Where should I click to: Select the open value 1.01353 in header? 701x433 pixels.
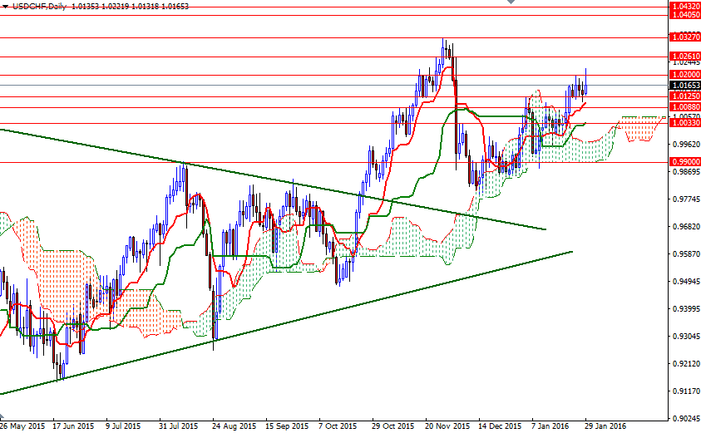86,7
